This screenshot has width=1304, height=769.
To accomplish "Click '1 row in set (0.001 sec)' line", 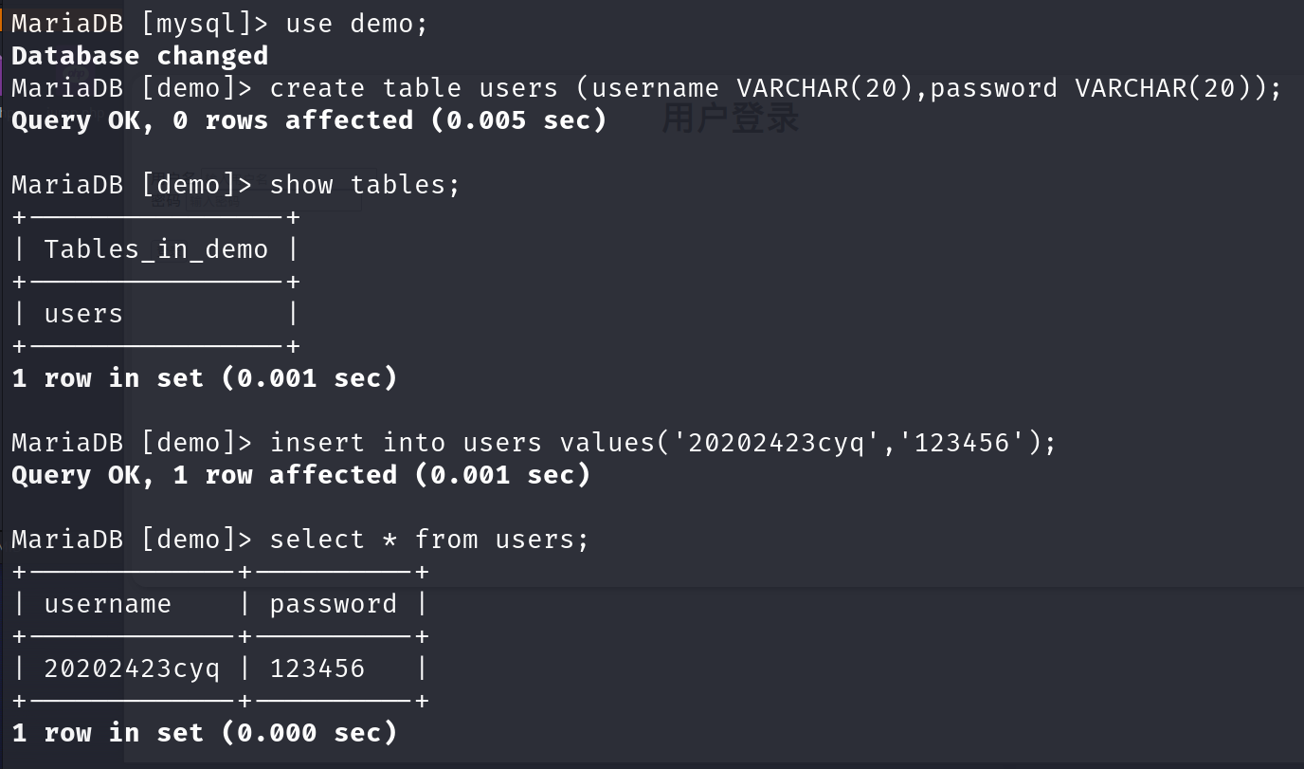I will [x=204, y=378].
